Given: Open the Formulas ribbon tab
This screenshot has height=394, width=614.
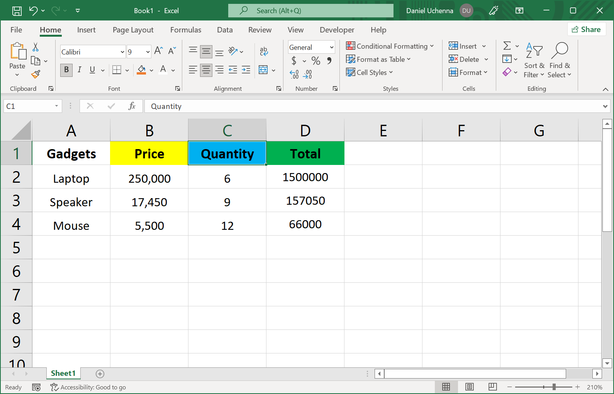Looking at the screenshot, I should tap(185, 30).
